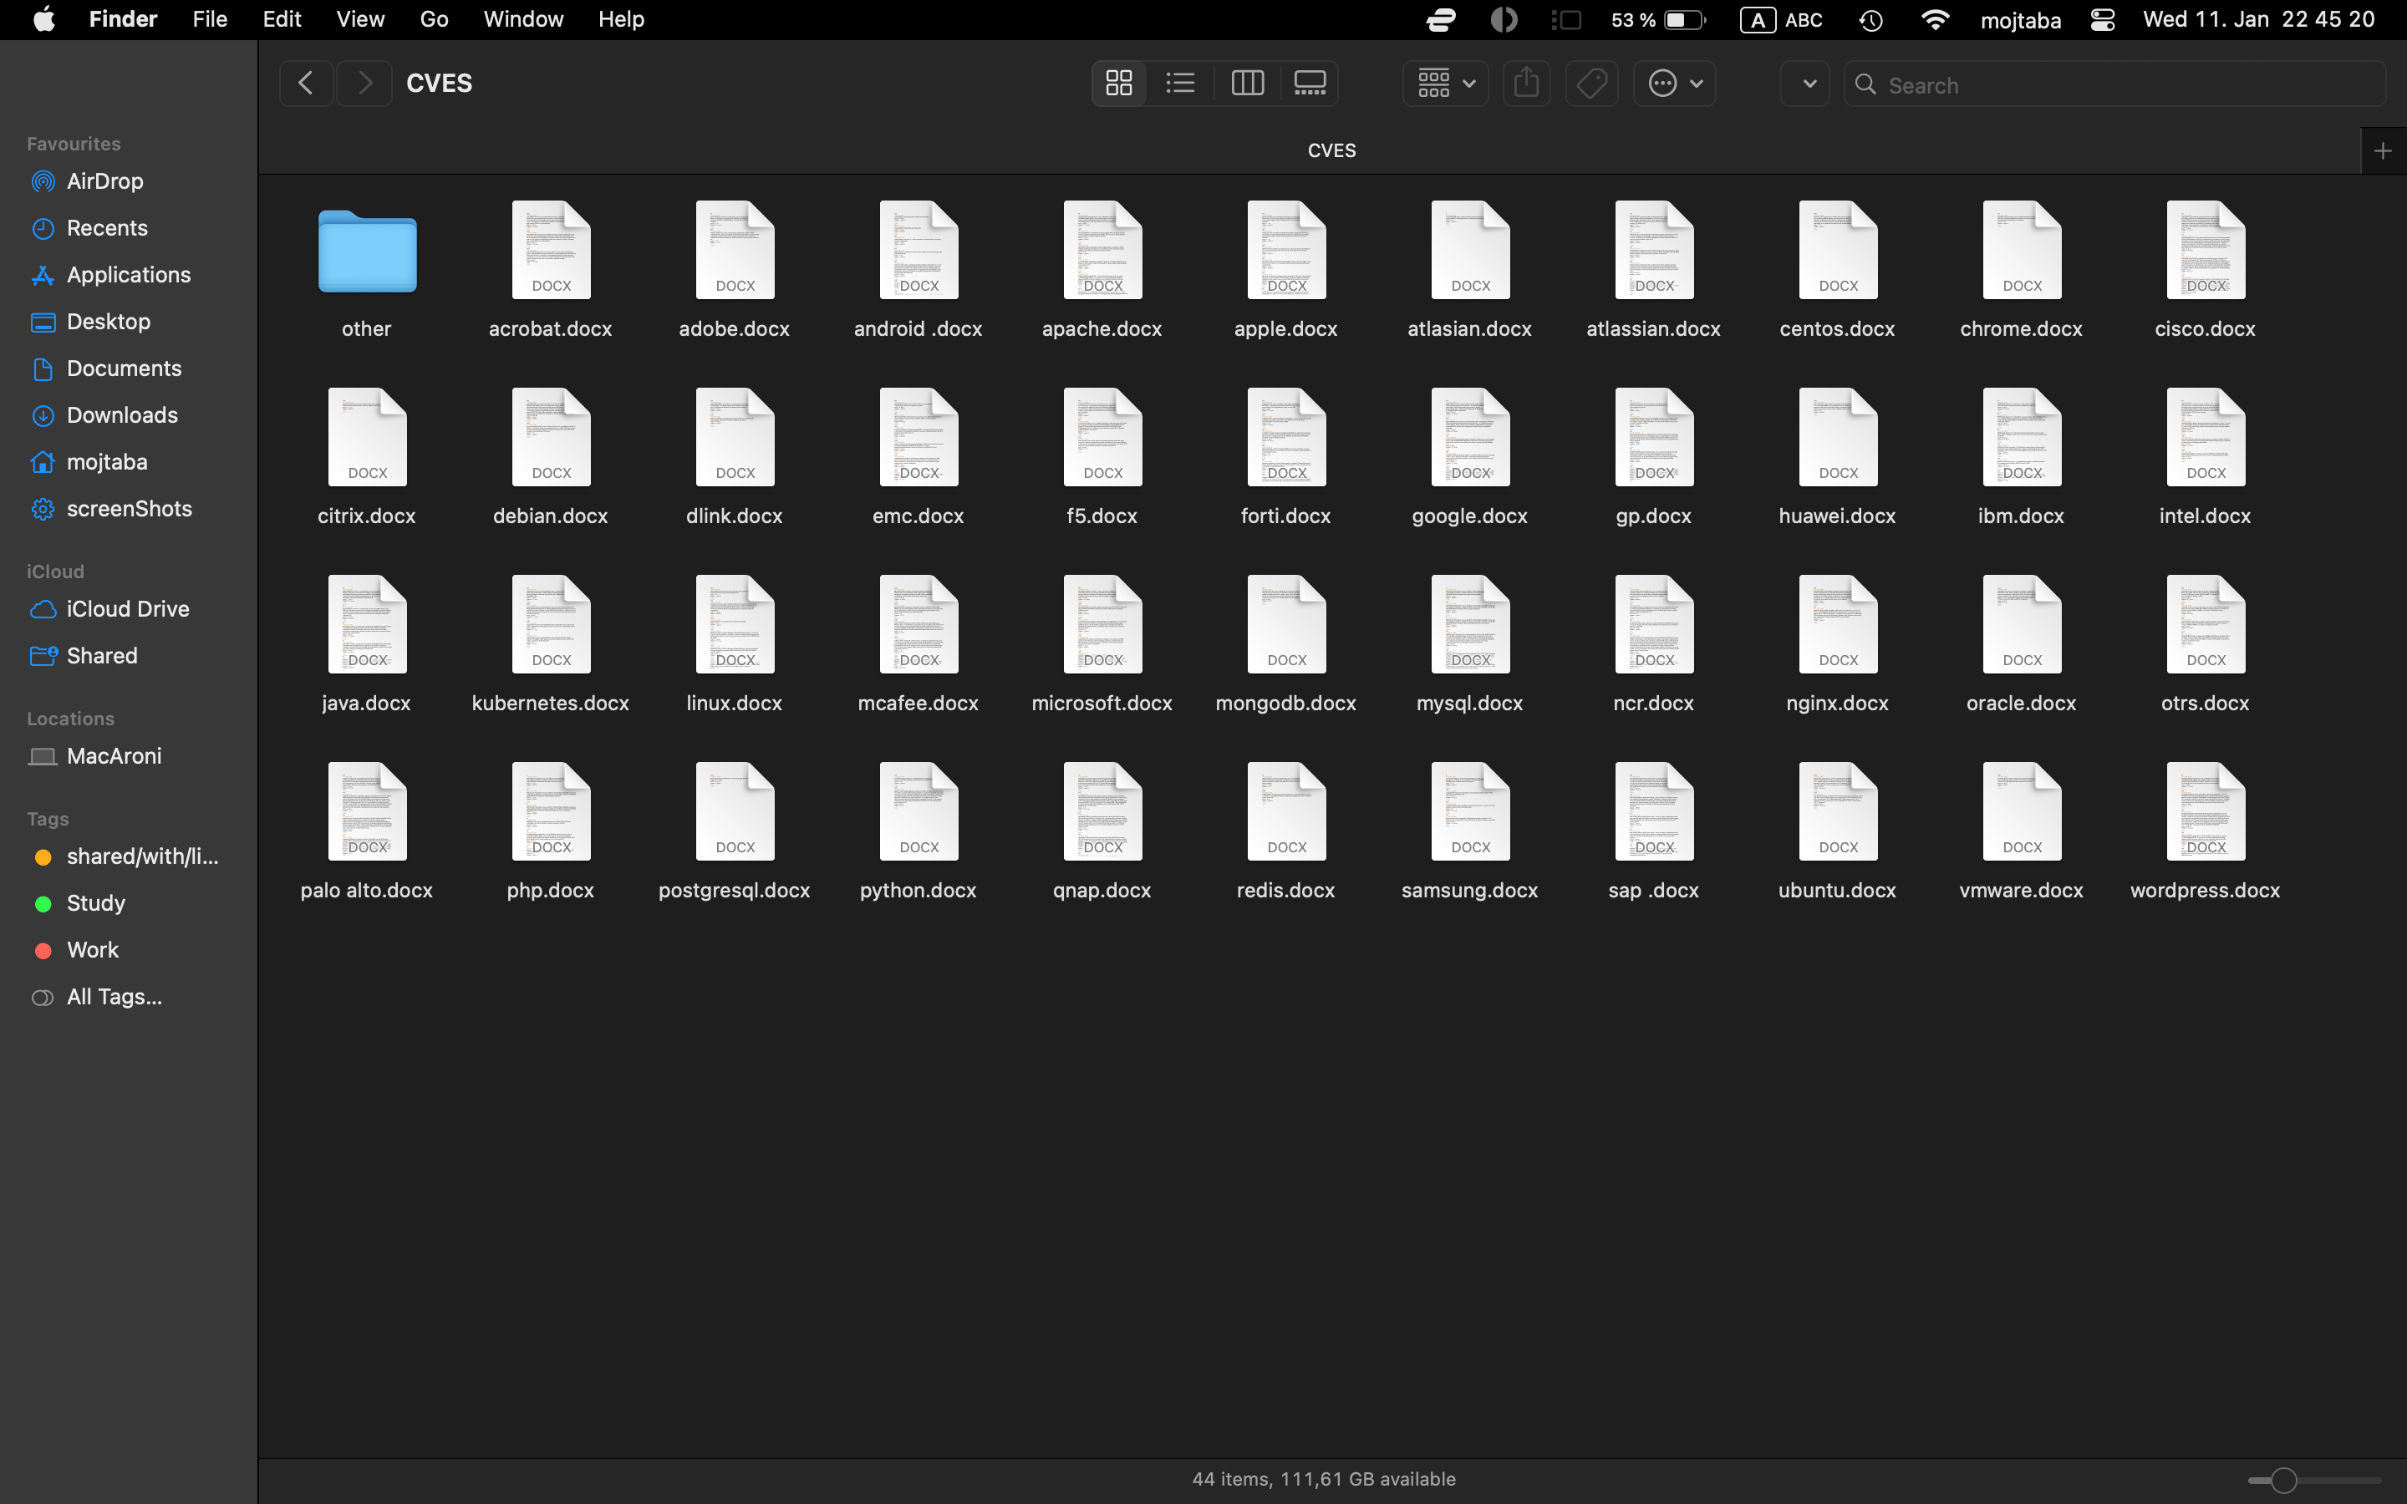
Task: Click the Tags icon in the toolbar
Action: point(1591,84)
